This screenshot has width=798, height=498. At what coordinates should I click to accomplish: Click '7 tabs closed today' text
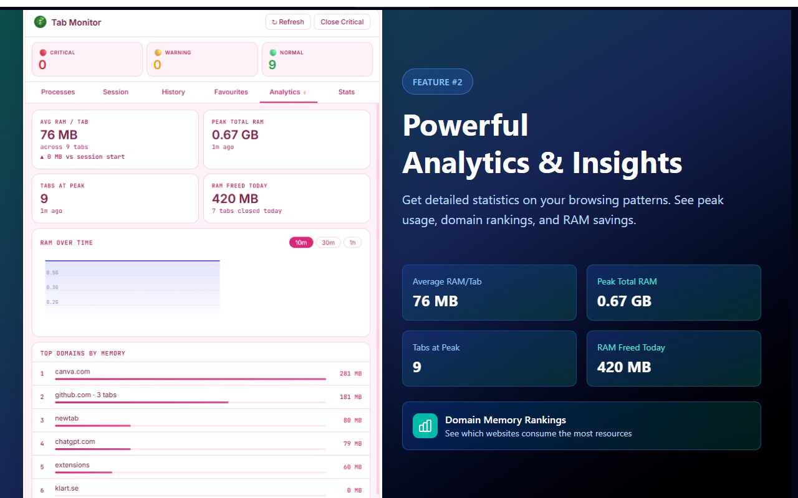point(247,211)
